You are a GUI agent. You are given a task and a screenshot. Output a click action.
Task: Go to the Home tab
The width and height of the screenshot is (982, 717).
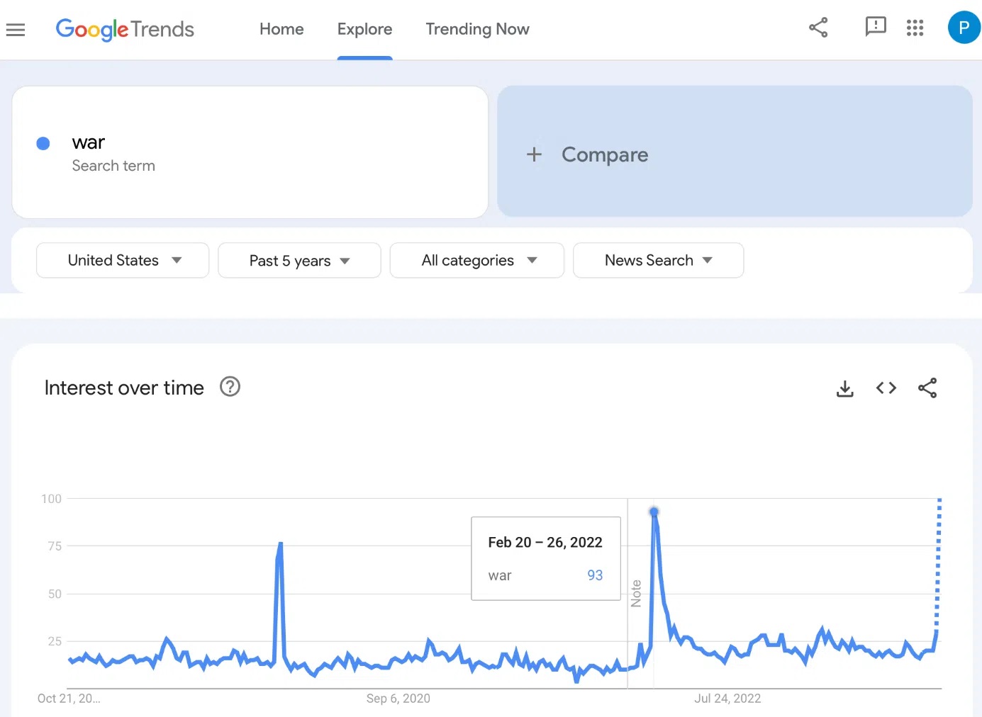click(281, 29)
